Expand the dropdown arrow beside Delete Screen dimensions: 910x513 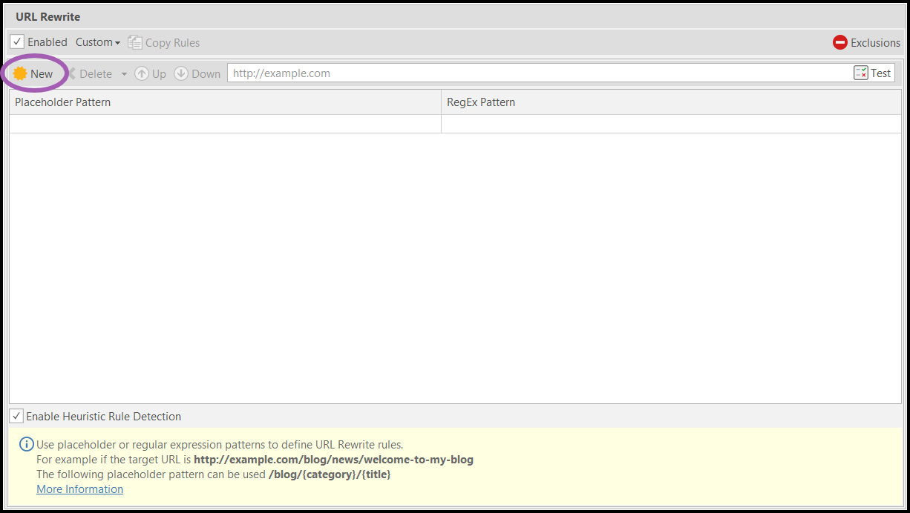click(124, 73)
